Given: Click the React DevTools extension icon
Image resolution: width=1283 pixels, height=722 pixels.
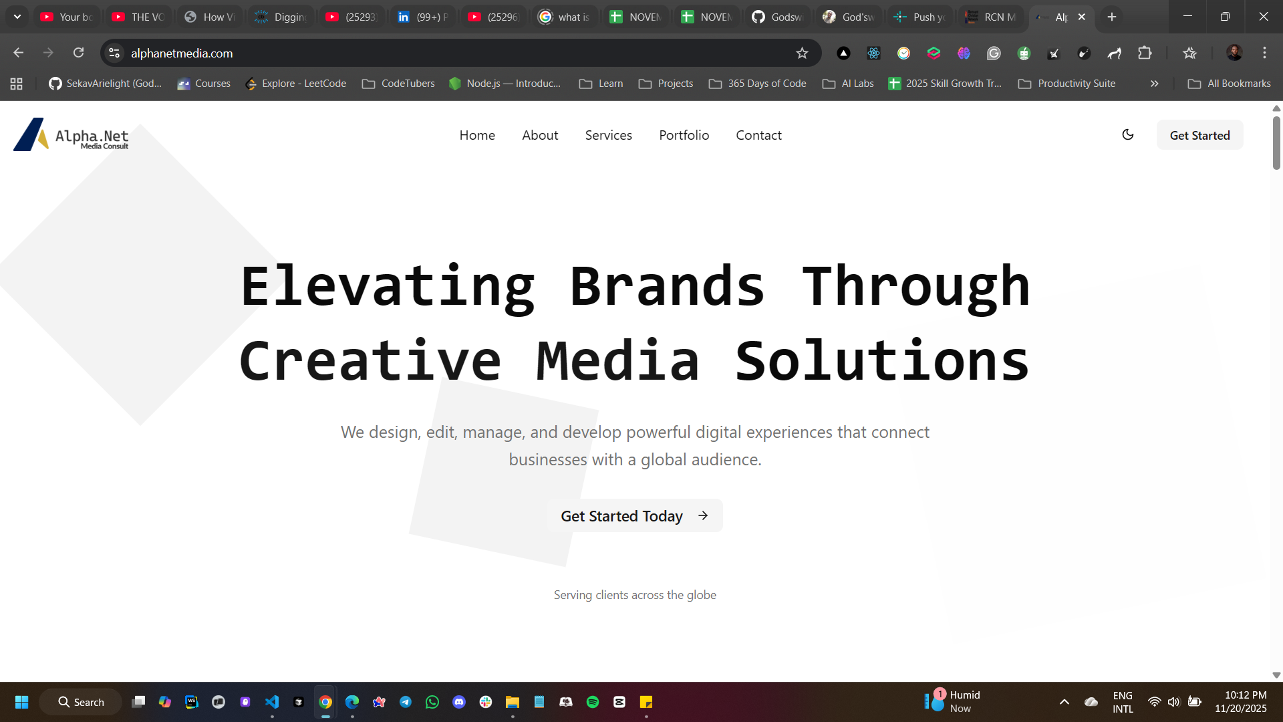Looking at the screenshot, I should pyautogui.click(x=873, y=53).
